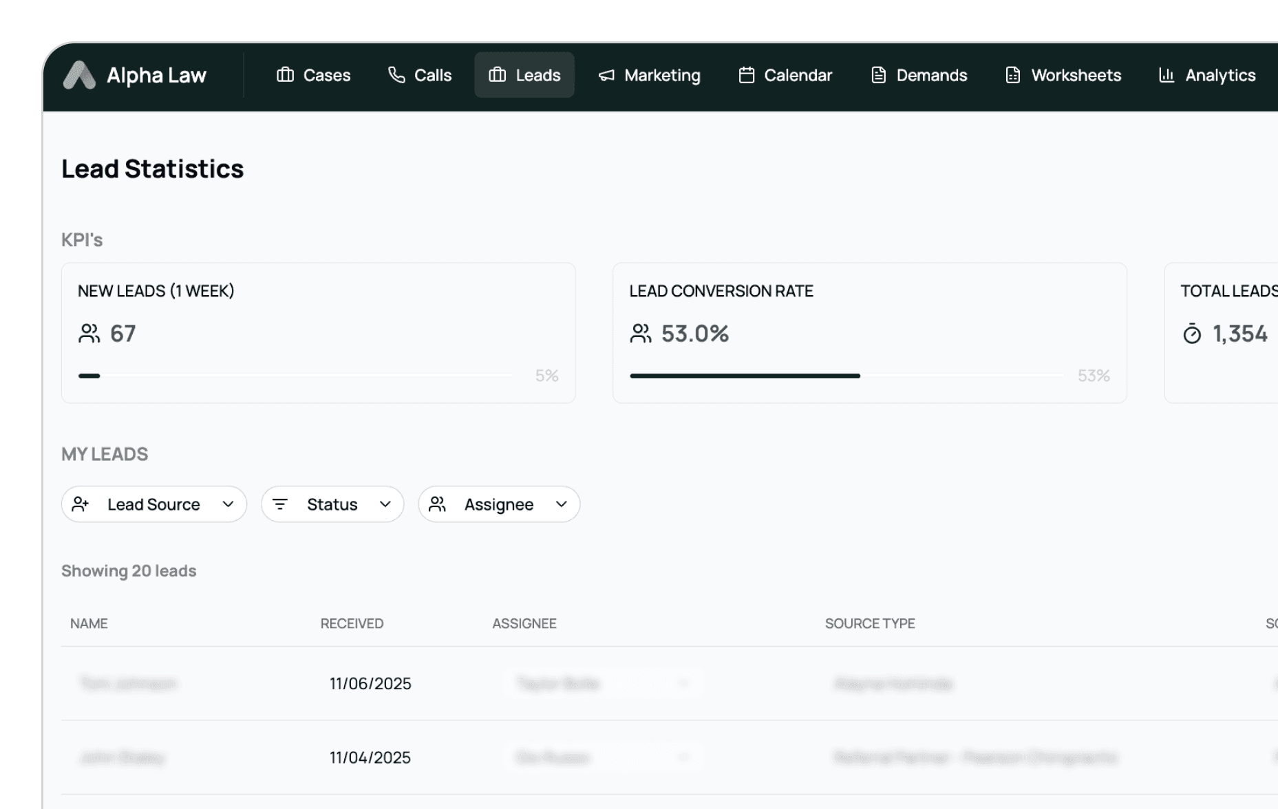The height and width of the screenshot is (809, 1278).
Task: Click the stopwatch icon in Total Leads card
Action: pos(1192,334)
